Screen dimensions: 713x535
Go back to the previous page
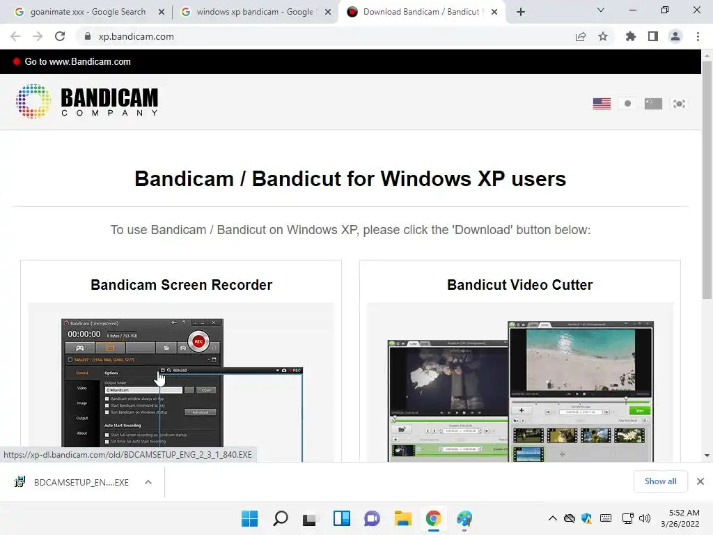15,36
